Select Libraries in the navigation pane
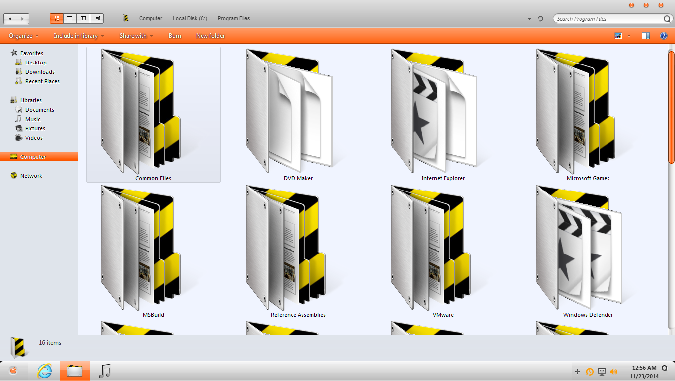 (x=31, y=100)
